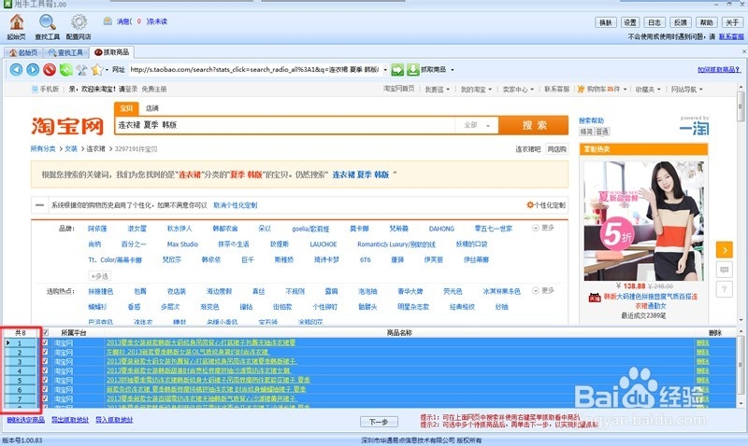The height and width of the screenshot is (446, 748).
Task: Expand the 我要逛 menu
Action: (x=438, y=89)
